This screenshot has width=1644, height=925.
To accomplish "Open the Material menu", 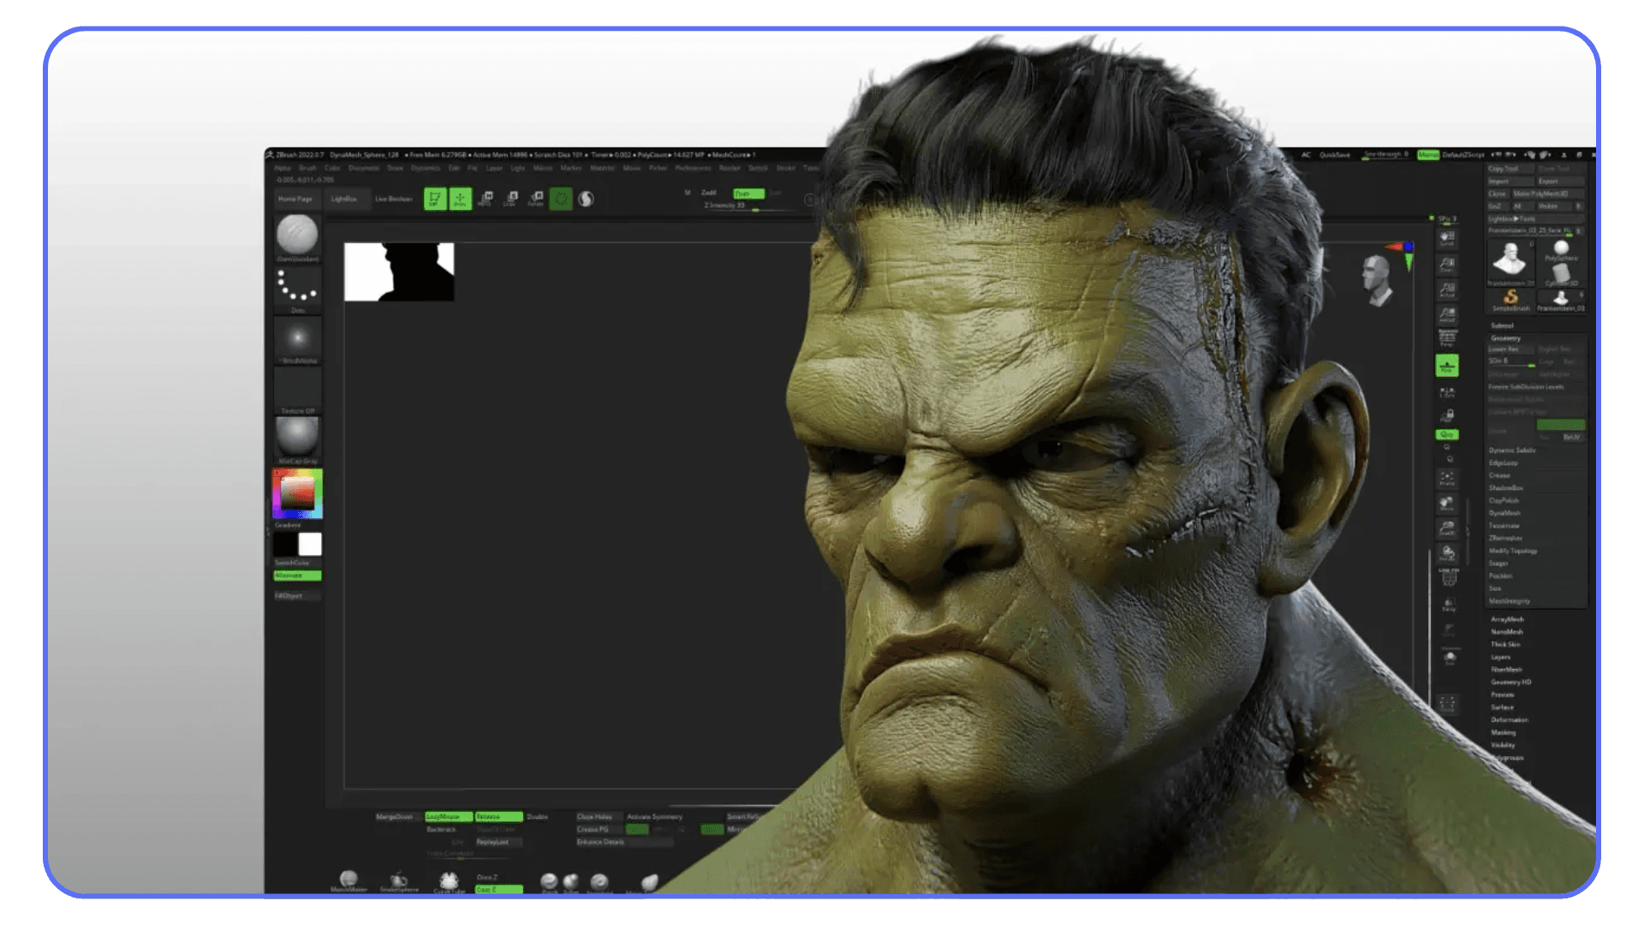I will tap(602, 169).
